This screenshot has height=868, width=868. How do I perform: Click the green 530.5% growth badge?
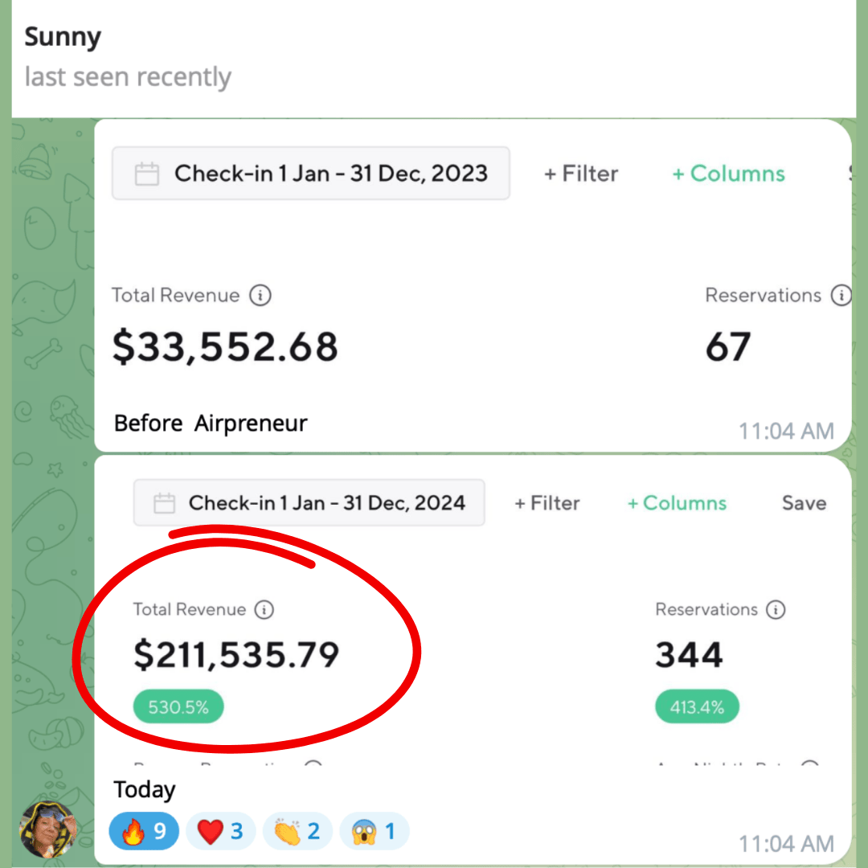tap(178, 708)
